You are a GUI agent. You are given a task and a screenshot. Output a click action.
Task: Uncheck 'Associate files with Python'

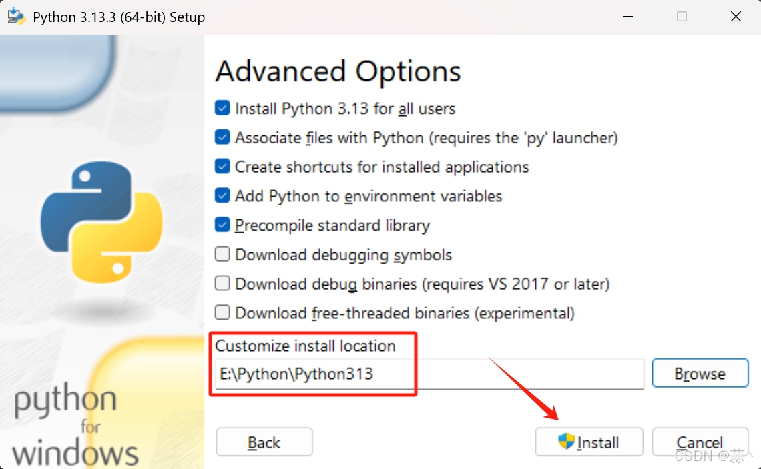coord(222,137)
